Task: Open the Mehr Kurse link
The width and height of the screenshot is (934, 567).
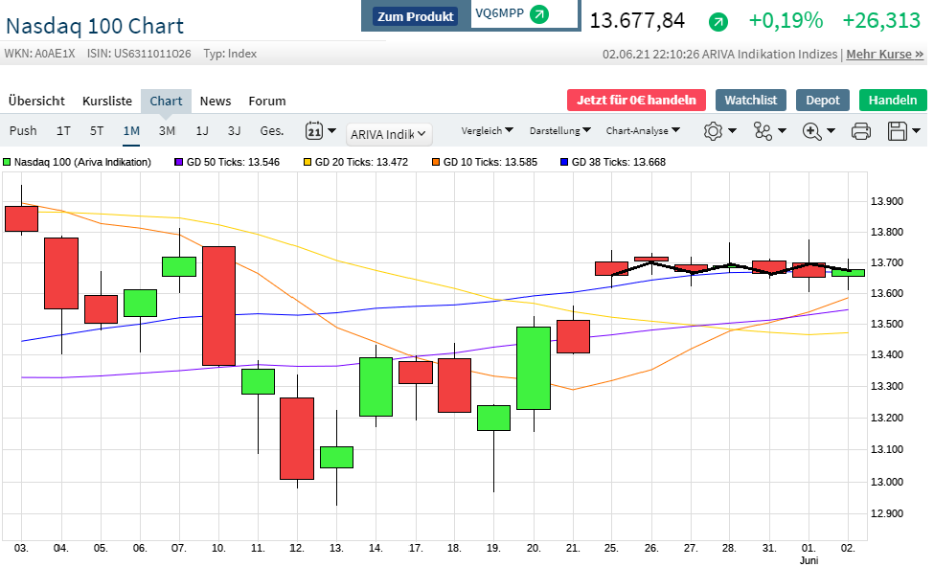Action: (884, 55)
